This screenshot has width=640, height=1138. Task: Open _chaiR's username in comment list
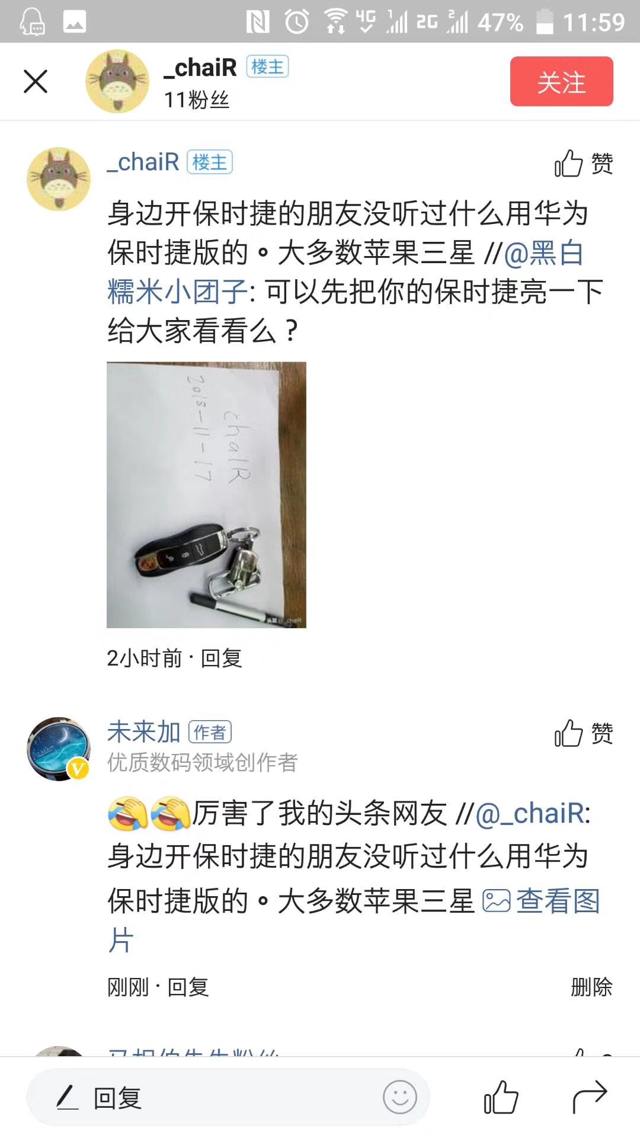[143, 162]
